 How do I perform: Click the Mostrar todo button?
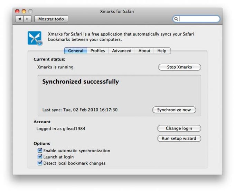[x=51, y=19]
